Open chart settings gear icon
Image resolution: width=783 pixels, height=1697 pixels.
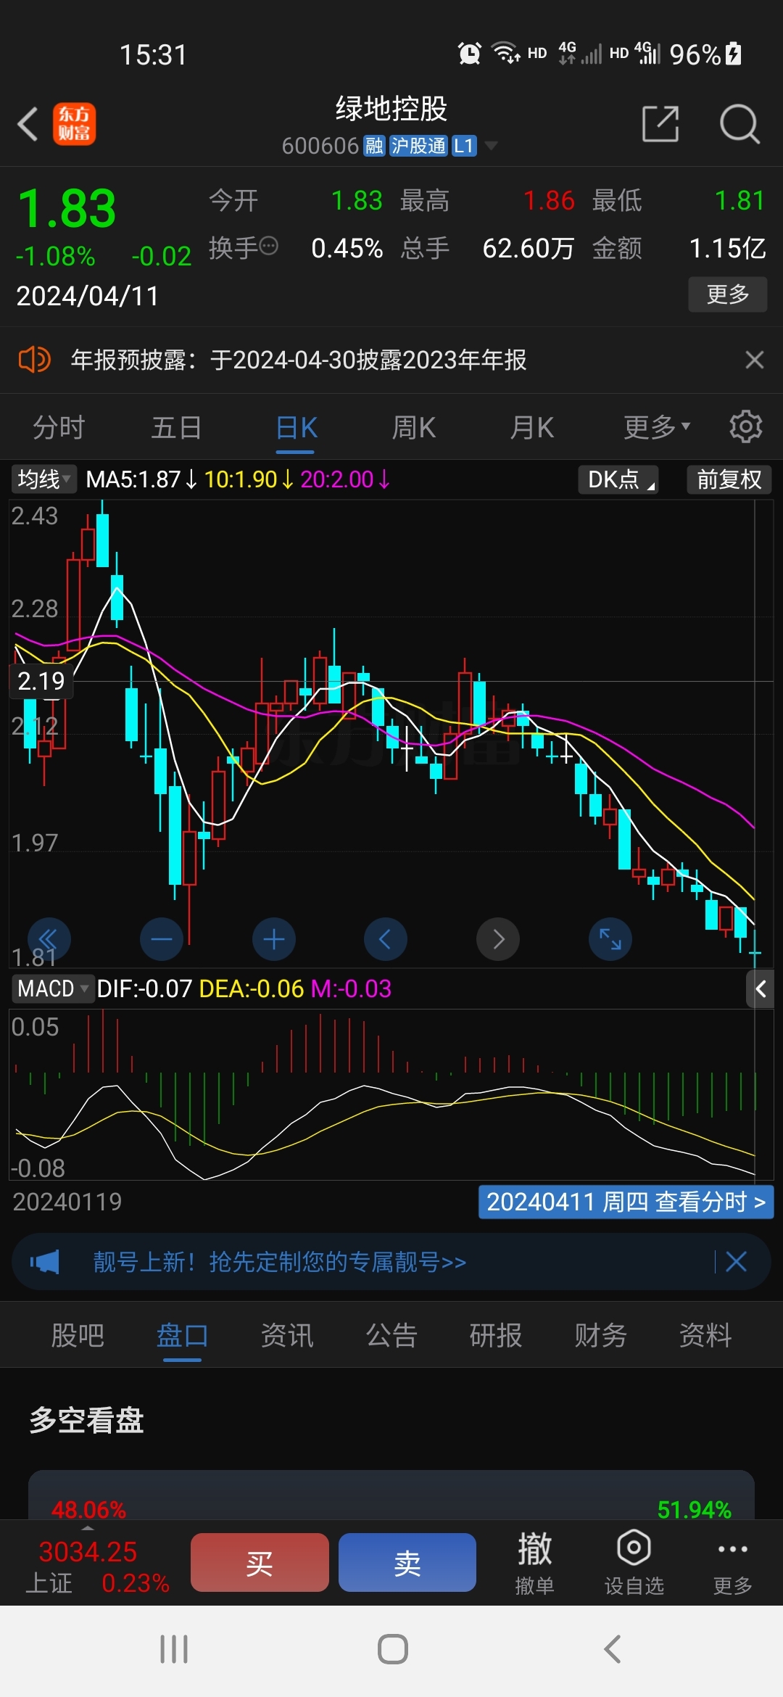tap(745, 427)
